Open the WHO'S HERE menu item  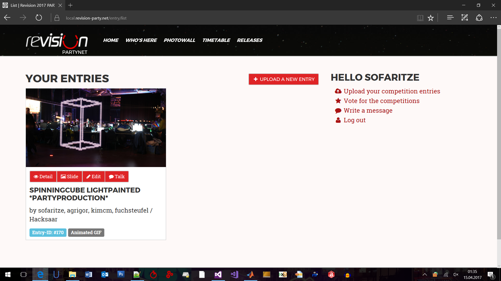coord(141,40)
